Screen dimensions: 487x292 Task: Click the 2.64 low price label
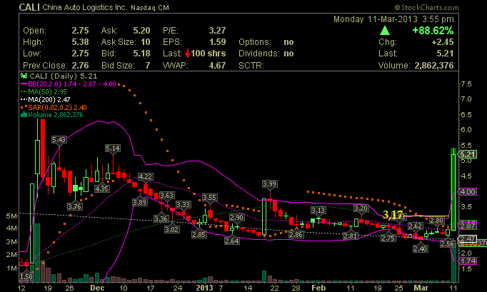(x=232, y=241)
